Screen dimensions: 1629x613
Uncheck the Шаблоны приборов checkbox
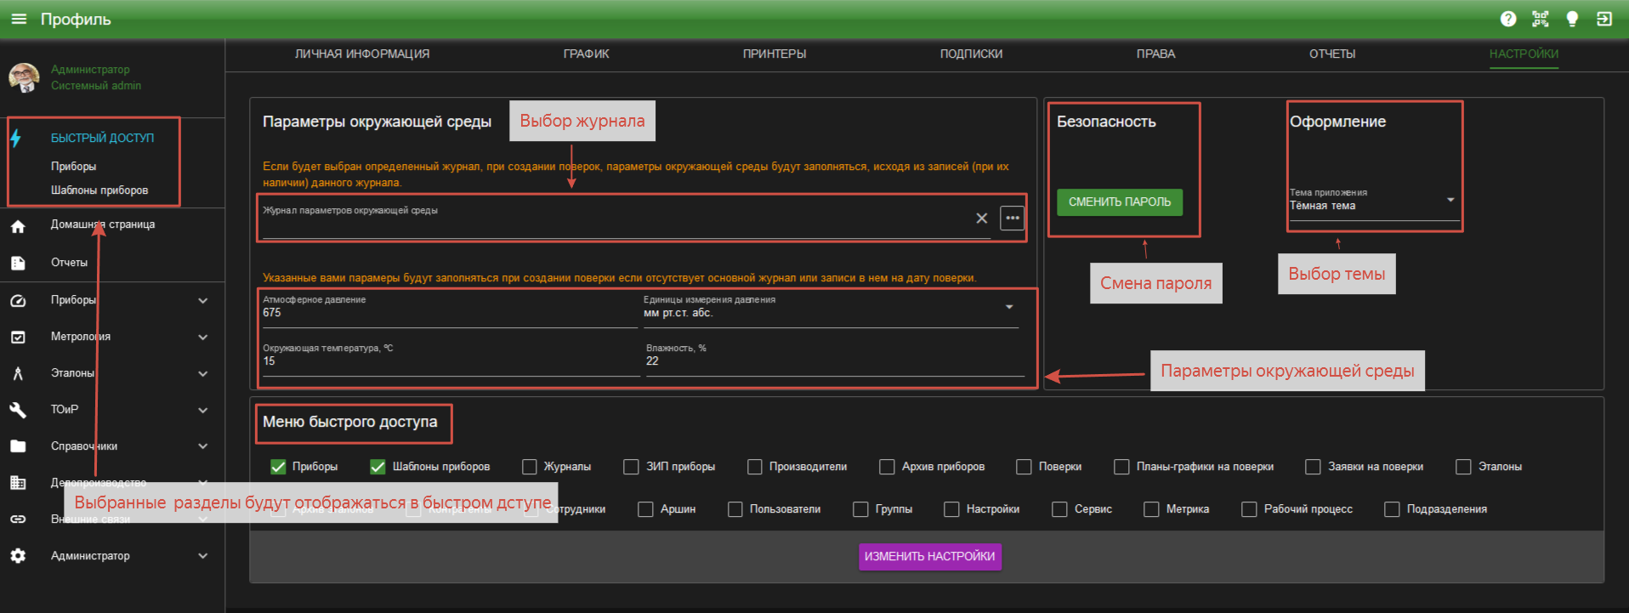(378, 467)
